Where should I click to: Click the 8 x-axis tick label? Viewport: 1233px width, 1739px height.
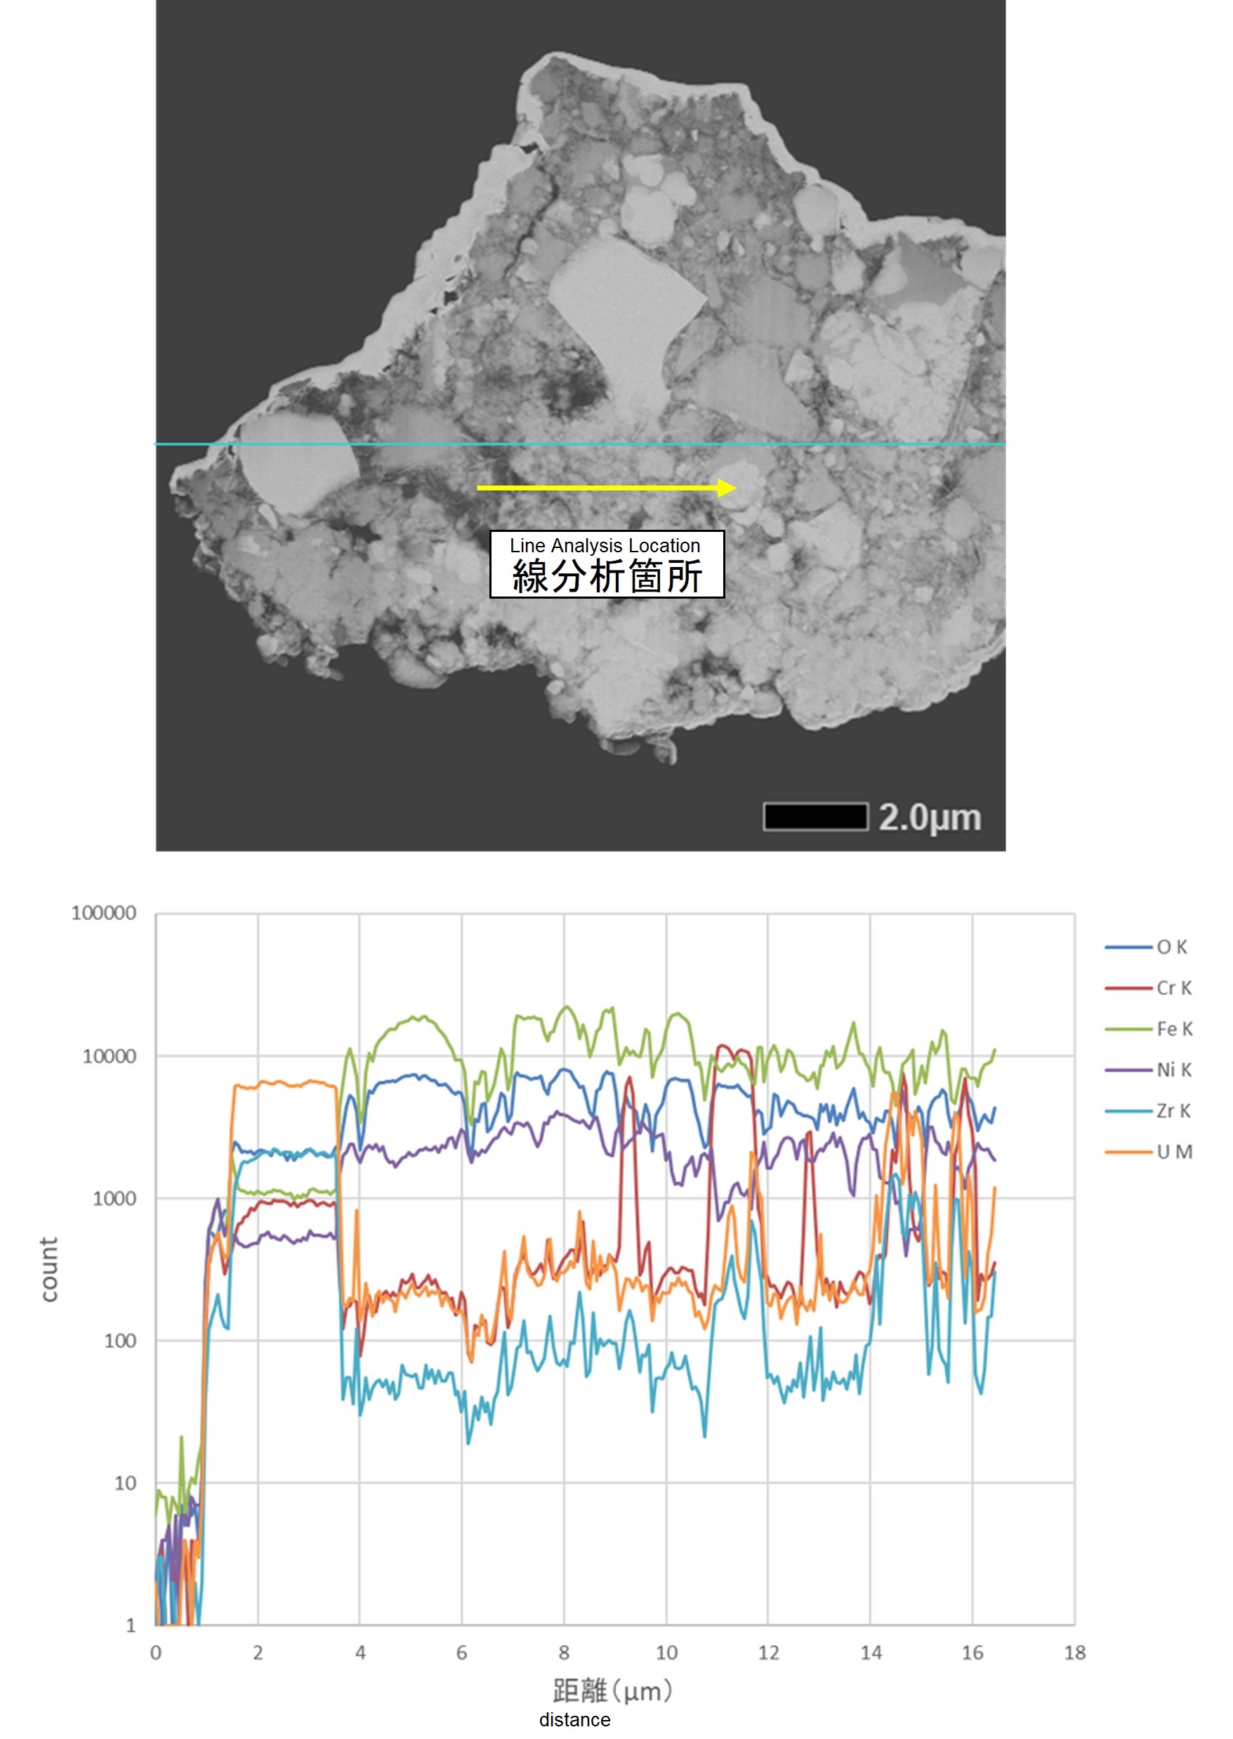point(564,1653)
